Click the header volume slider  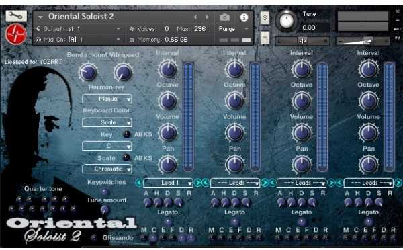coord(363,40)
